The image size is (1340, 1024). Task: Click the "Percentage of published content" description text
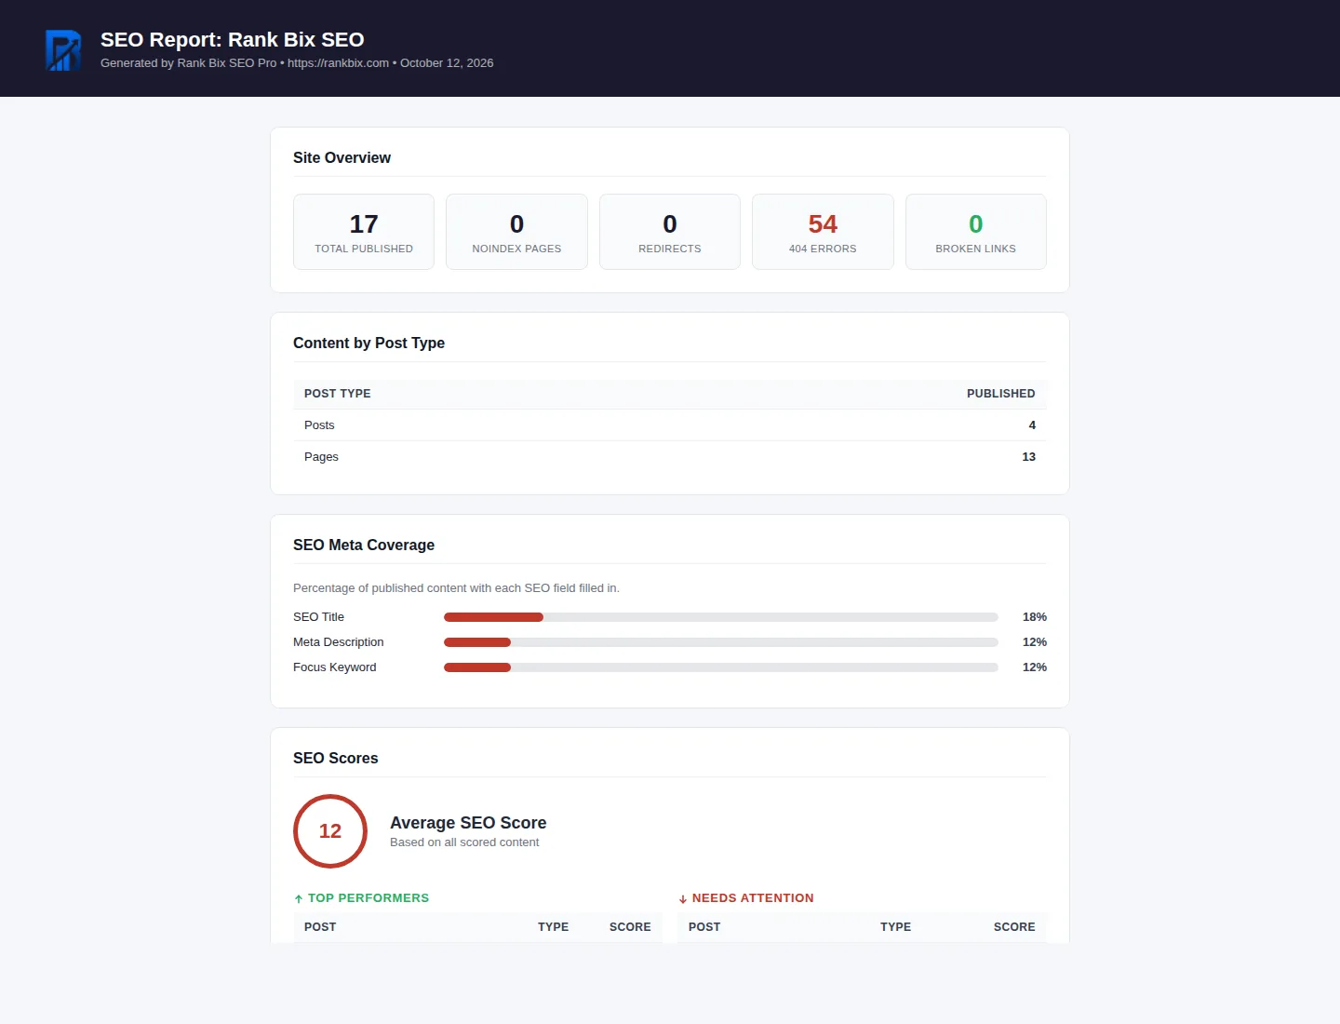(x=456, y=588)
